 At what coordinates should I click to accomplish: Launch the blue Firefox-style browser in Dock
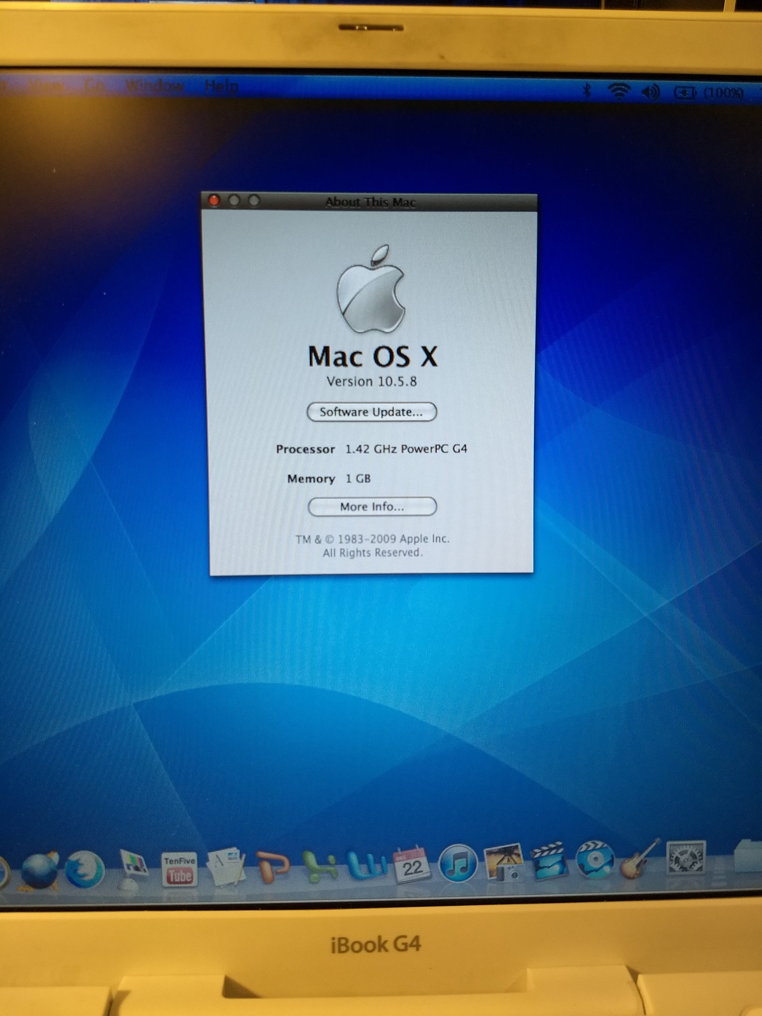click(x=84, y=870)
